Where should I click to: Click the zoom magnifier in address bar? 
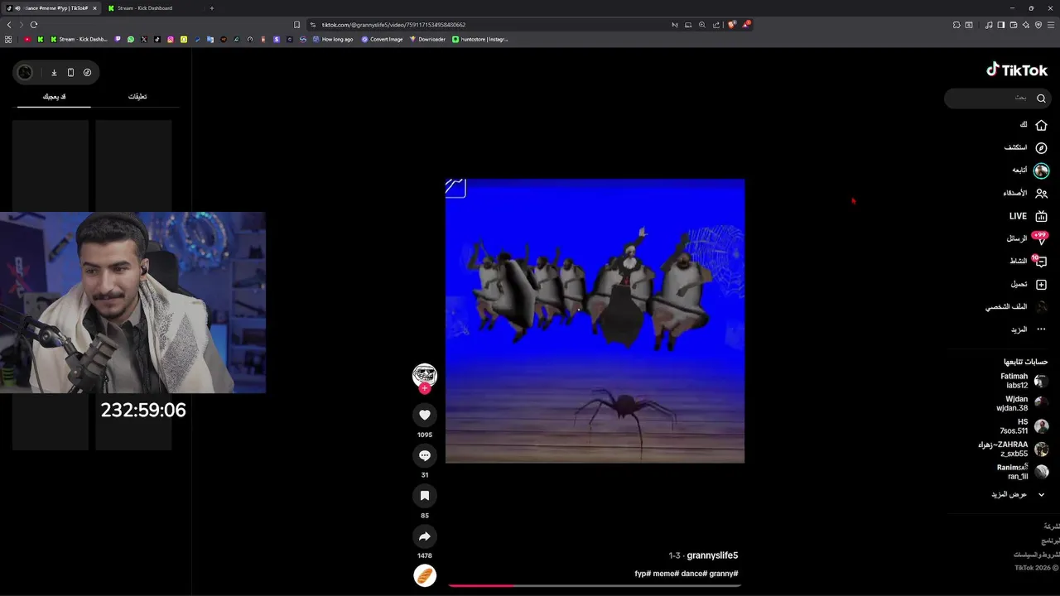pos(702,25)
